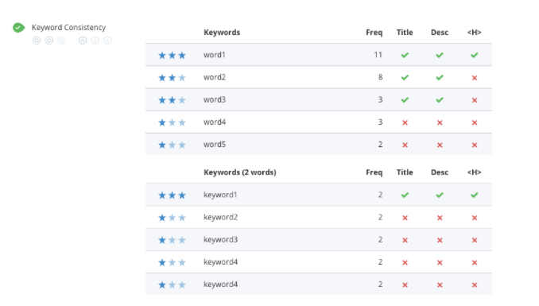Click the frequency value '3' in word3 row
This screenshot has height=306, width=539.
[380, 99]
